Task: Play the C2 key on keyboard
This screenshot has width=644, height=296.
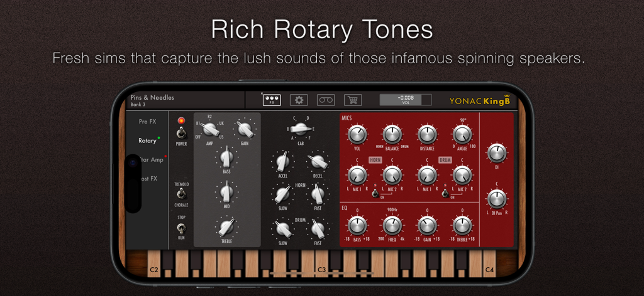Action: 154,263
